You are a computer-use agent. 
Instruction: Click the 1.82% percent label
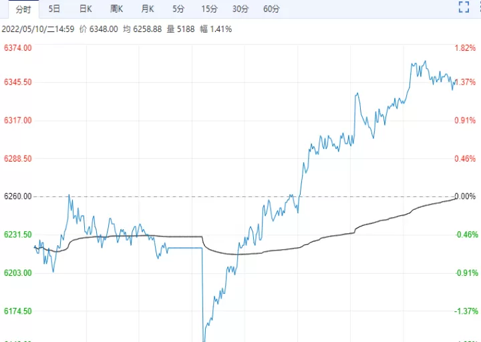pyautogui.click(x=465, y=48)
